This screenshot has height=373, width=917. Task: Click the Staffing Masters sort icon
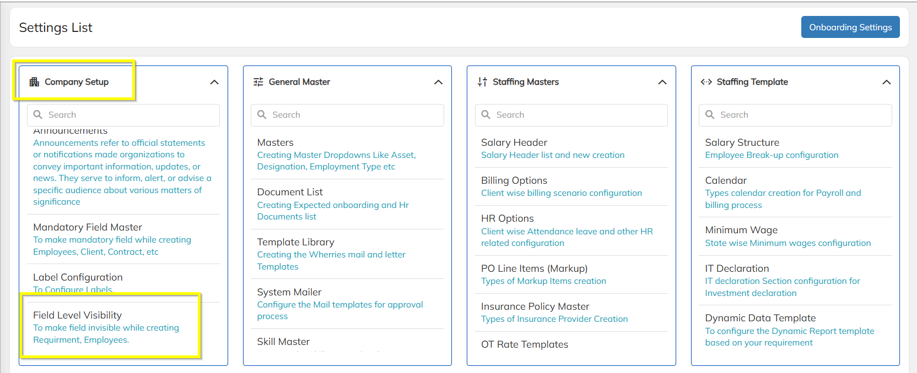click(482, 82)
